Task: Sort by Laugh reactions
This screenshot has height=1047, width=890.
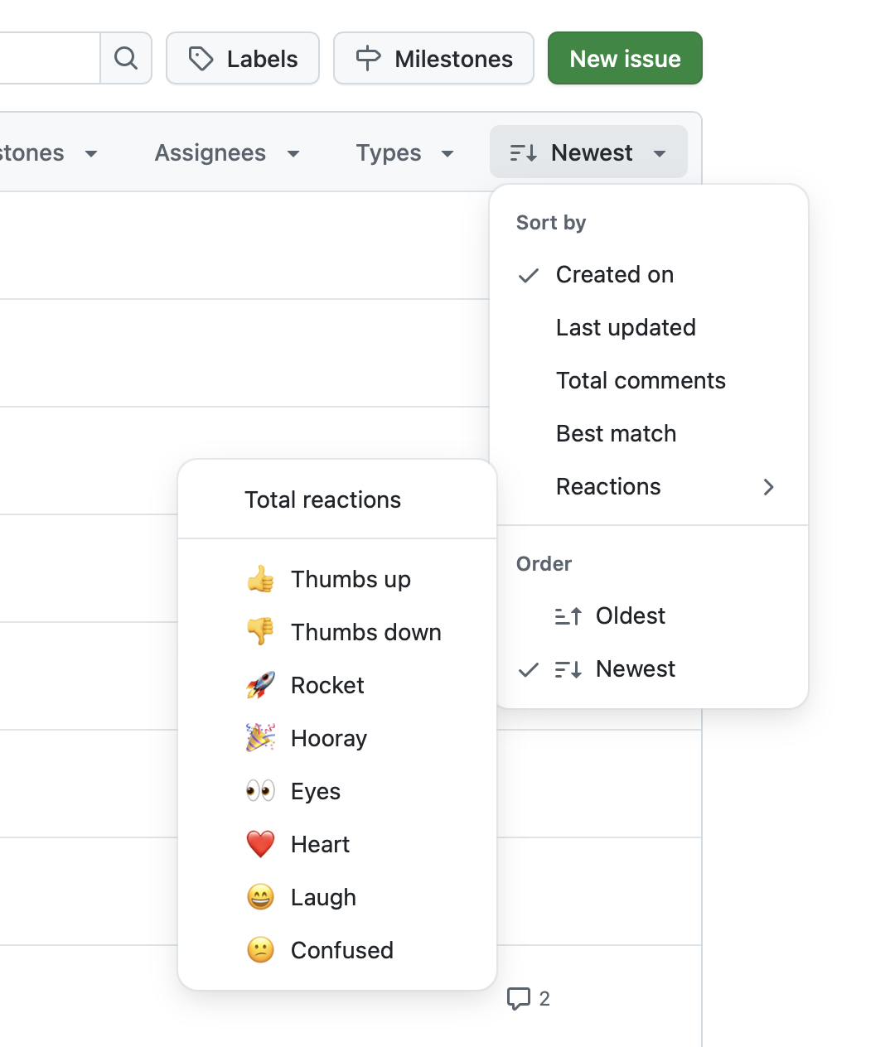Action: pos(323,897)
